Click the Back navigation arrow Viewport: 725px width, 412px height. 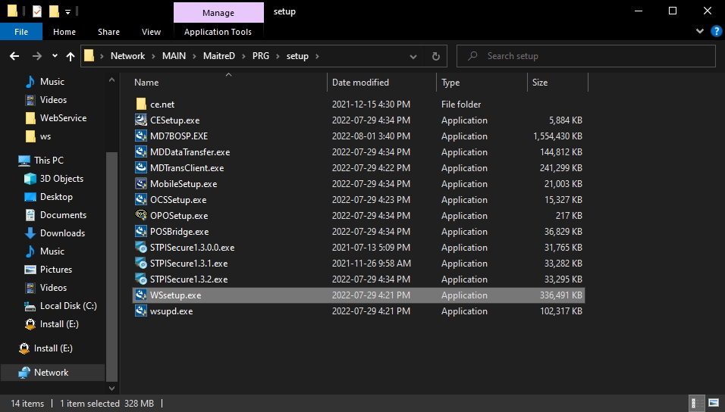click(x=14, y=56)
